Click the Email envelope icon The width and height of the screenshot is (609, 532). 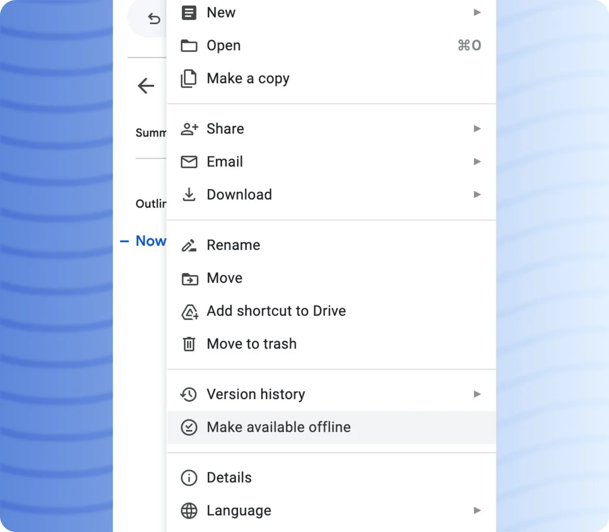tap(189, 162)
